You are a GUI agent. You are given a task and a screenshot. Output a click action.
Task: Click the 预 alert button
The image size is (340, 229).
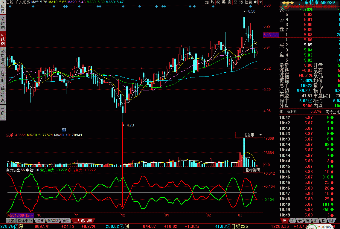click(241, 2)
